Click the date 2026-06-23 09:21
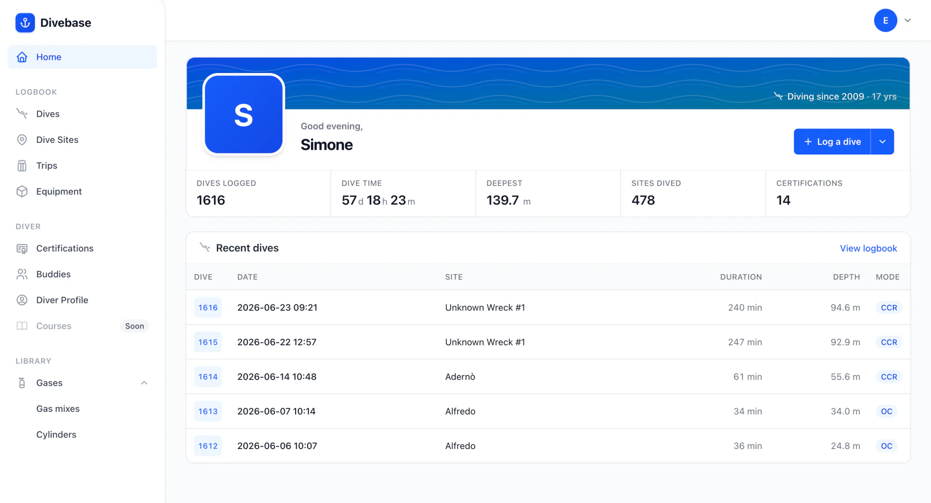The height and width of the screenshot is (503, 931). [x=277, y=308]
